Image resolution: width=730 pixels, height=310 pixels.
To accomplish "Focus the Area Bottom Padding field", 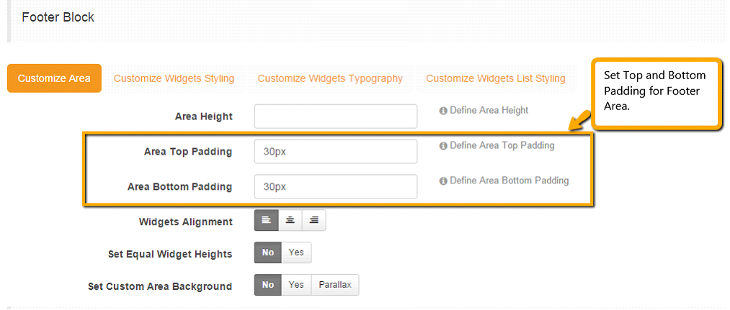I will (x=336, y=186).
